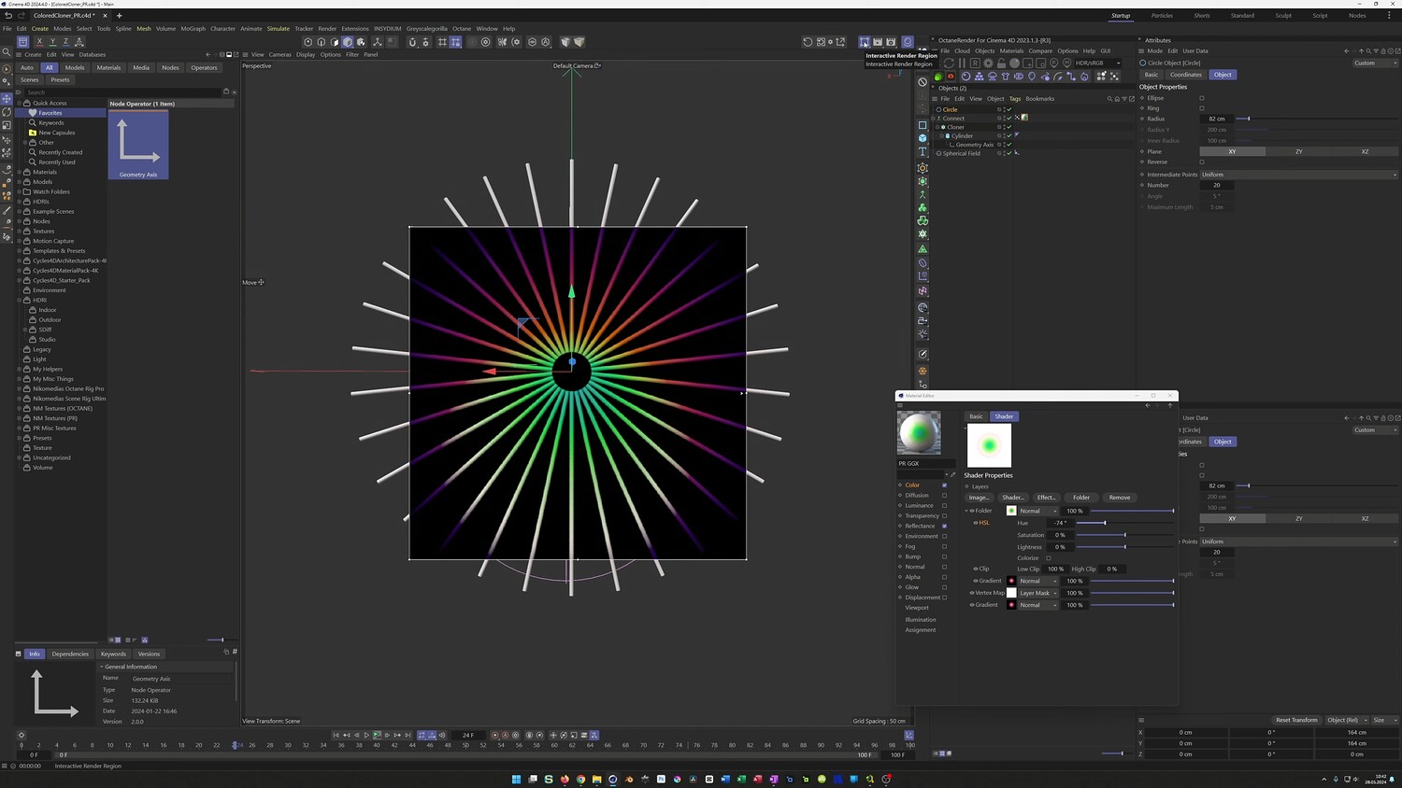This screenshot has height=788, width=1402.
Task: Enable the Ring checkbox in Attributes
Action: pyautogui.click(x=1202, y=108)
